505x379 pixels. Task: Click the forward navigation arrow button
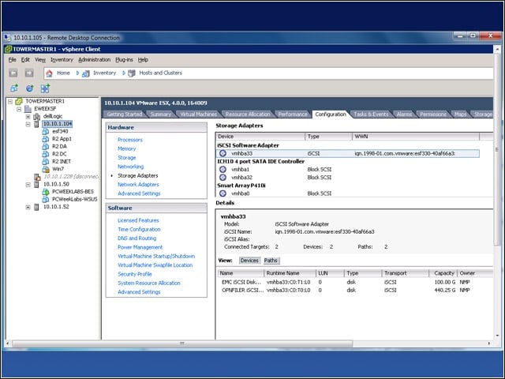click(29, 73)
